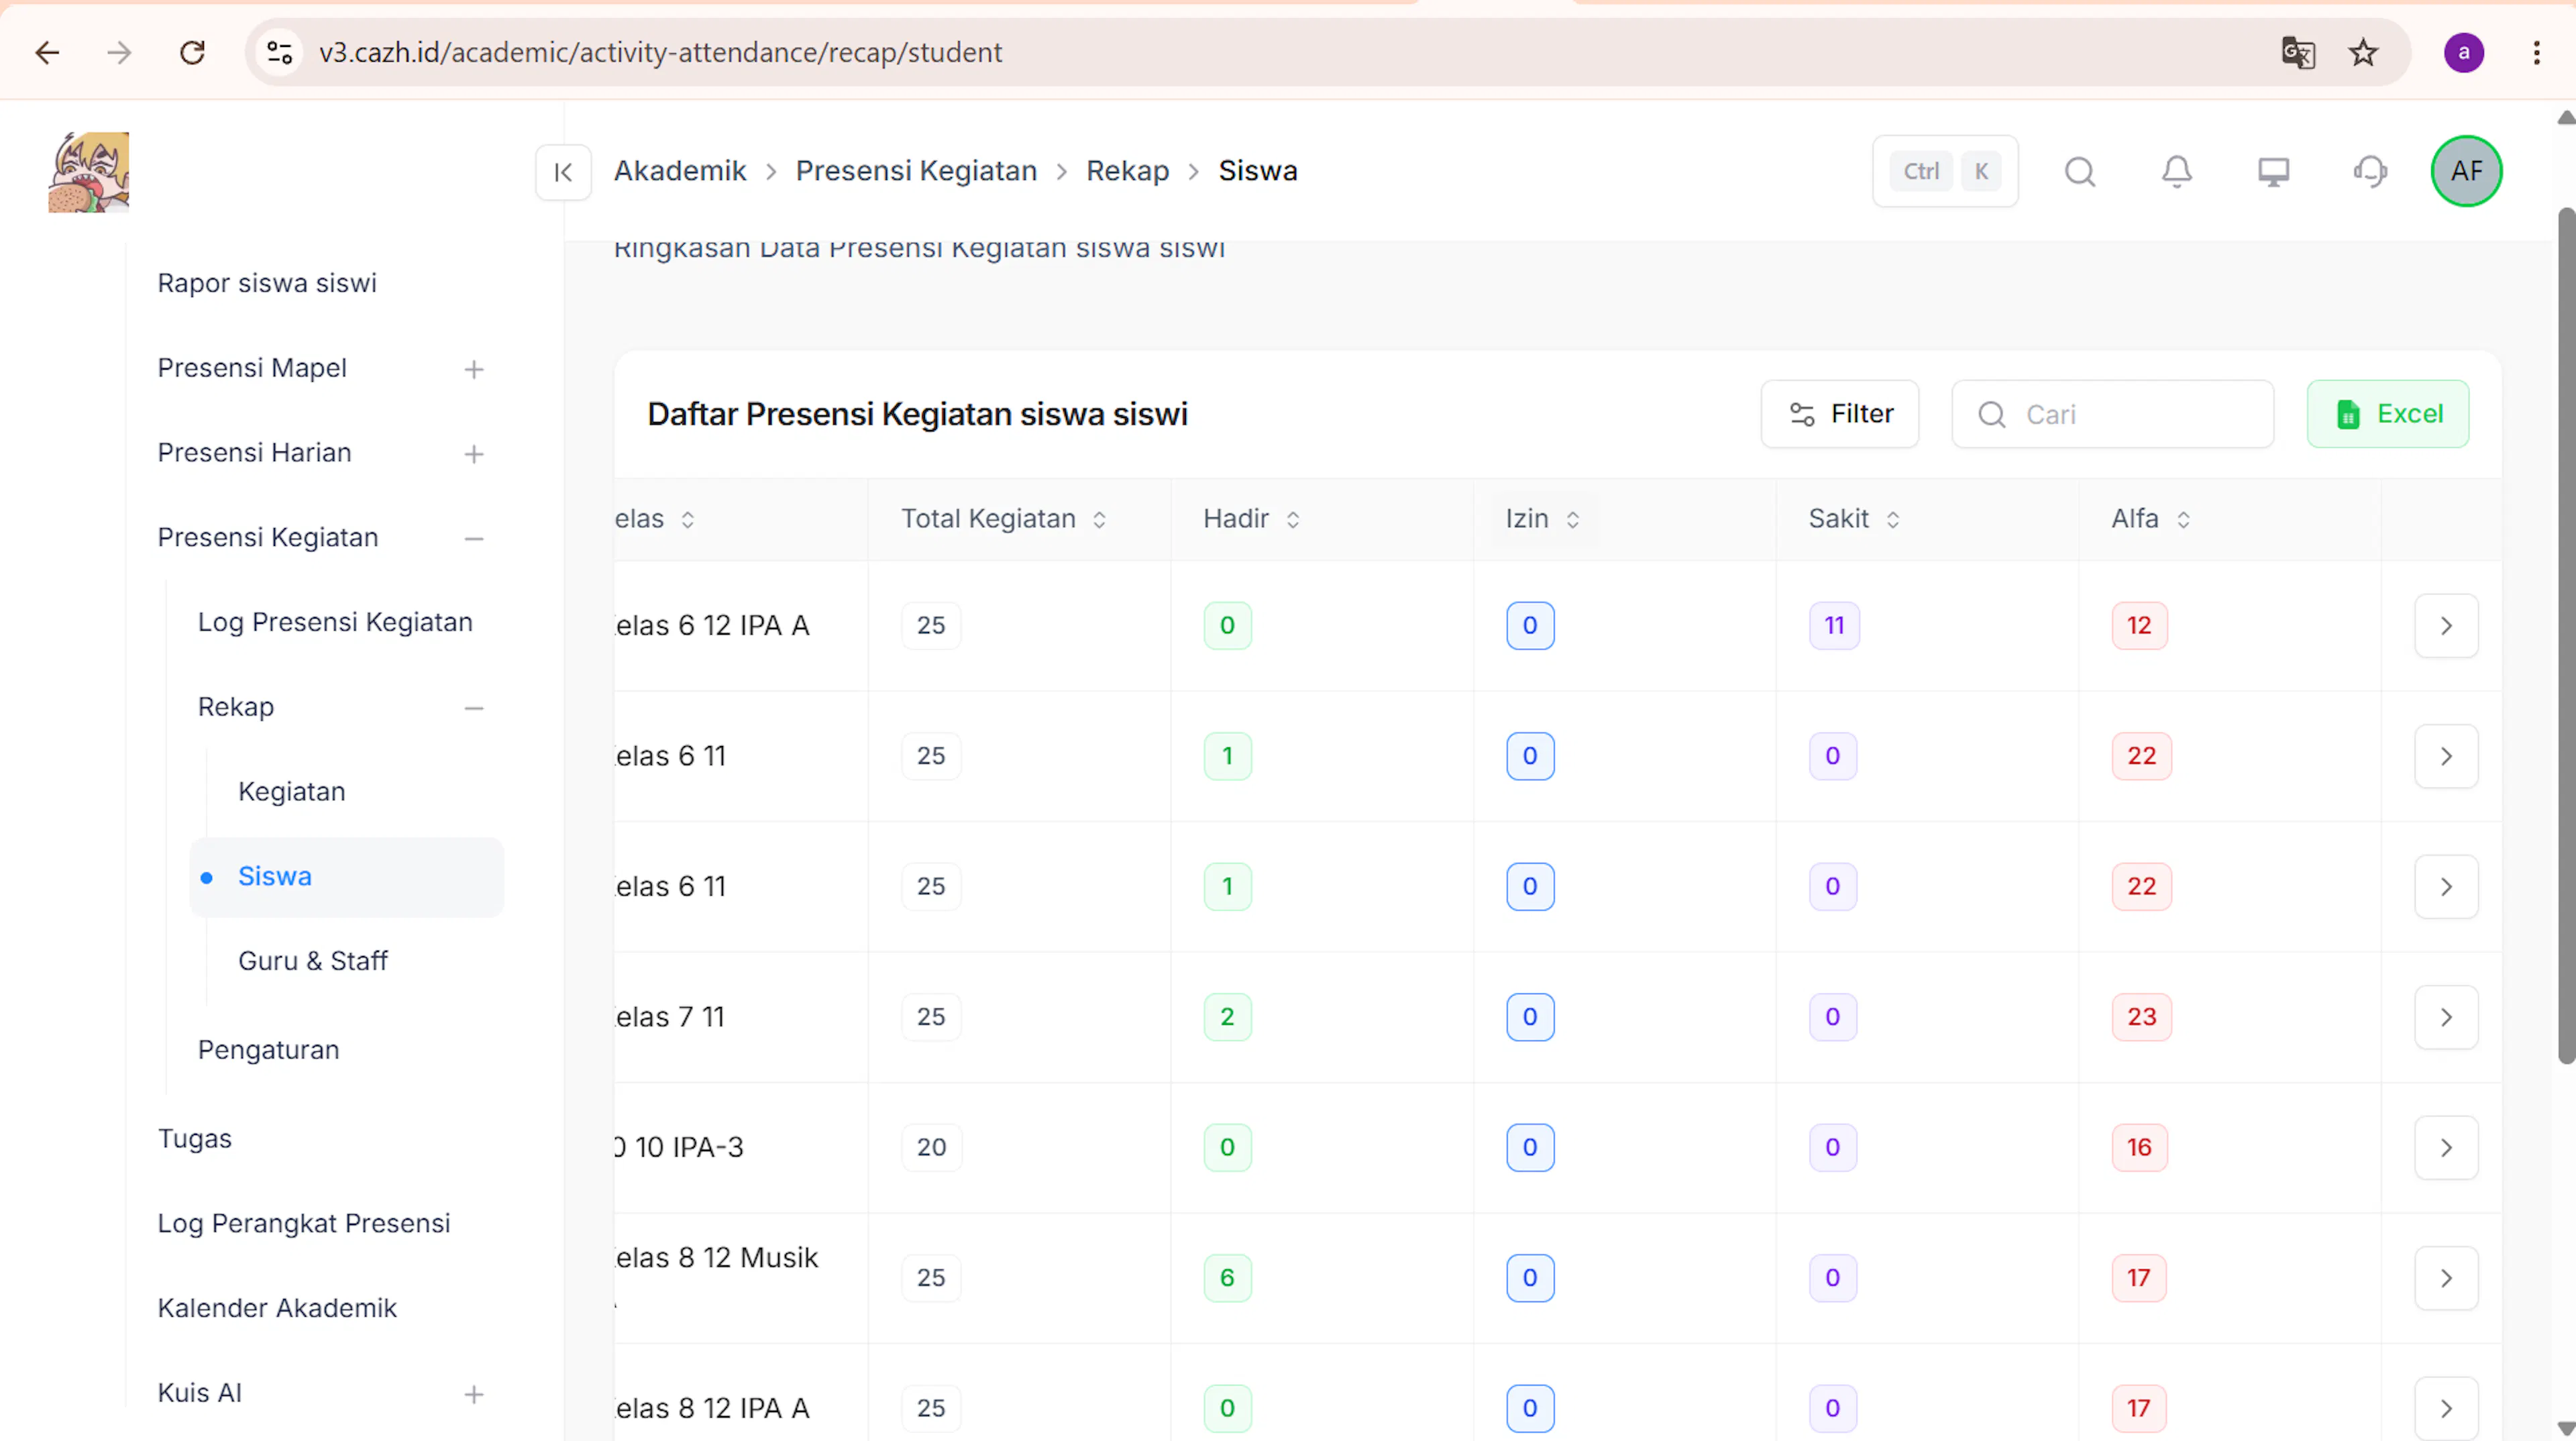Viewport: 2576px width, 1441px height.
Task: Bookmark this page with the star icon
Action: point(2364,52)
